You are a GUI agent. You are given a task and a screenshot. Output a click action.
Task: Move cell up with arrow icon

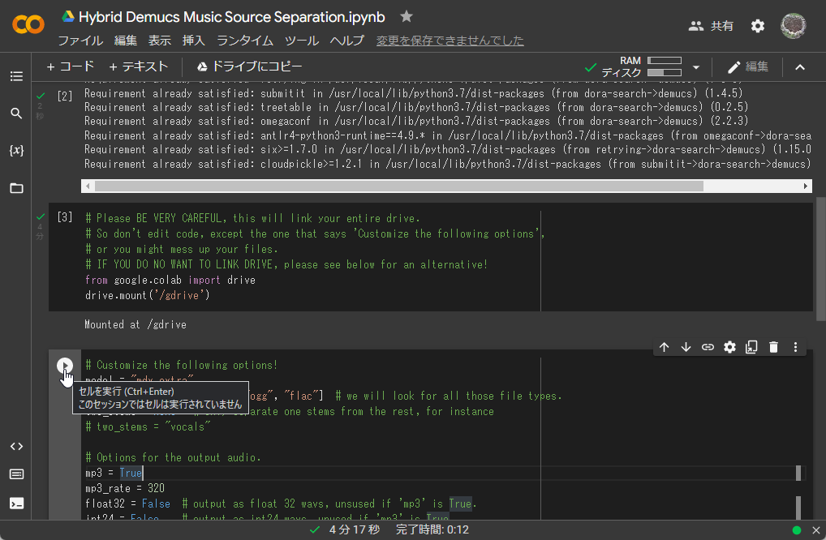point(664,347)
